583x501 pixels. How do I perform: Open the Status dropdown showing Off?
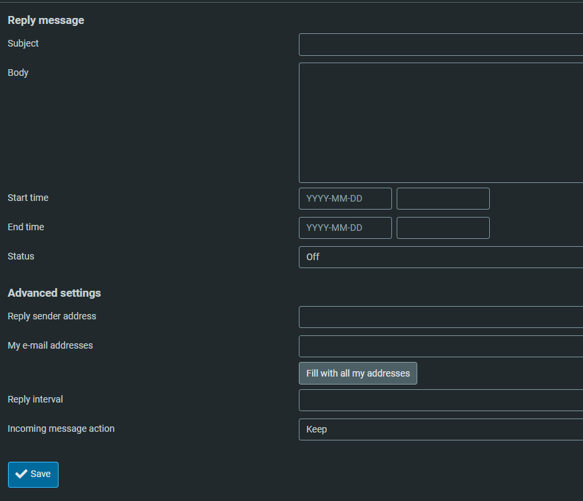coord(441,257)
